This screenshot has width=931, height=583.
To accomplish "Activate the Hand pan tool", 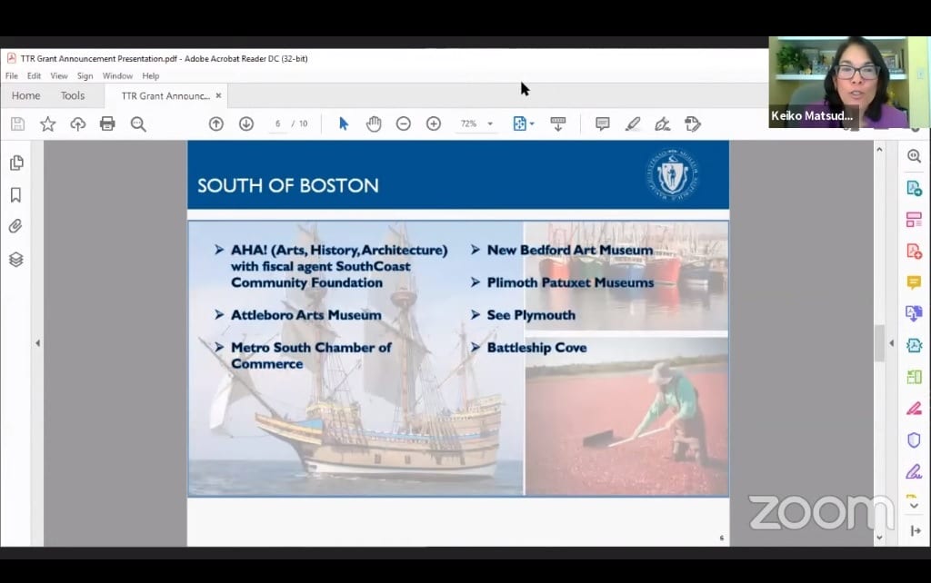I will tap(374, 124).
